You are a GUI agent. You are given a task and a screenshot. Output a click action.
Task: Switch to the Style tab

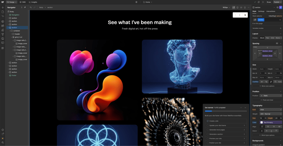tap(254, 11)
